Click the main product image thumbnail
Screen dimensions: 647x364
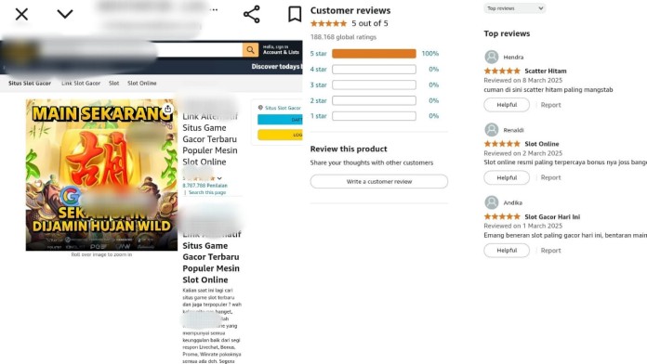click(x=101, y=175)
